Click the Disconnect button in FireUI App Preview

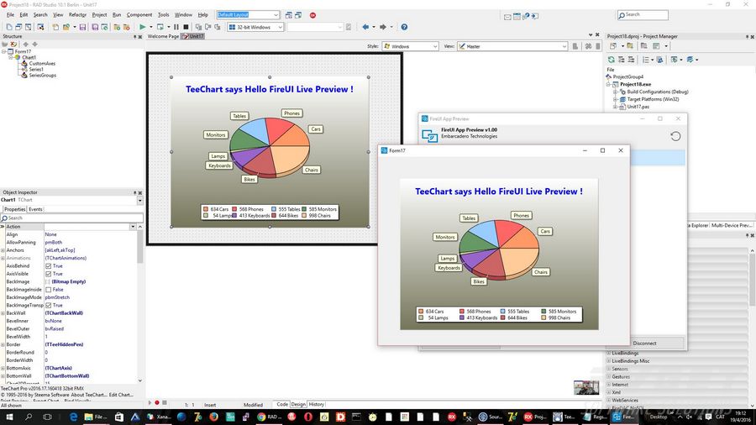(x=644, y=343)
